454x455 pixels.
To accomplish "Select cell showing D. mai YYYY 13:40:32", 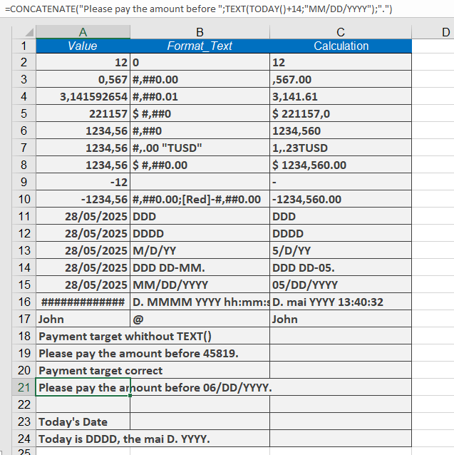I will [x=341, y=302].
